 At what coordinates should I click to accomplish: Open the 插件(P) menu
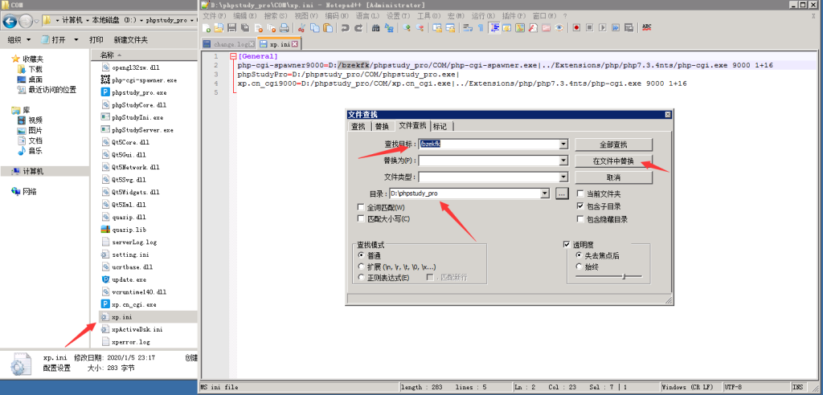534,15
